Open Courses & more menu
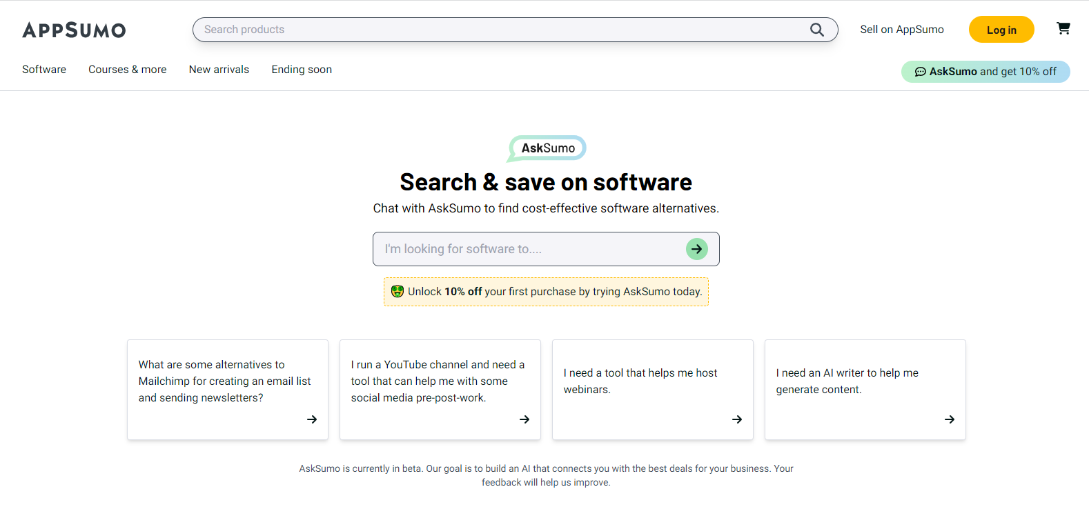Image resolution: width=1089 pixels, height=527 pixels. 128,70
